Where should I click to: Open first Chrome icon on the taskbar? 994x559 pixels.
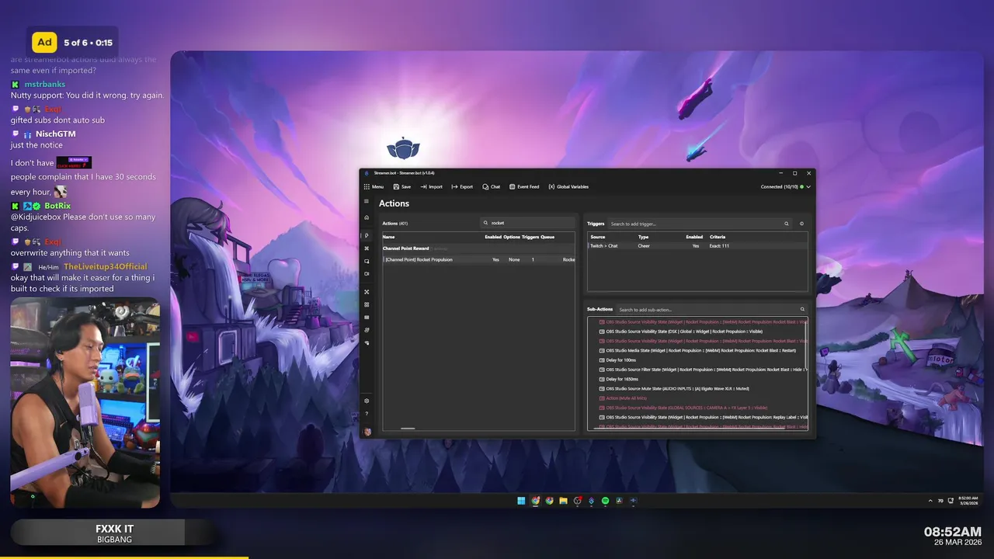pyautogui.click(x=535, y=501)
